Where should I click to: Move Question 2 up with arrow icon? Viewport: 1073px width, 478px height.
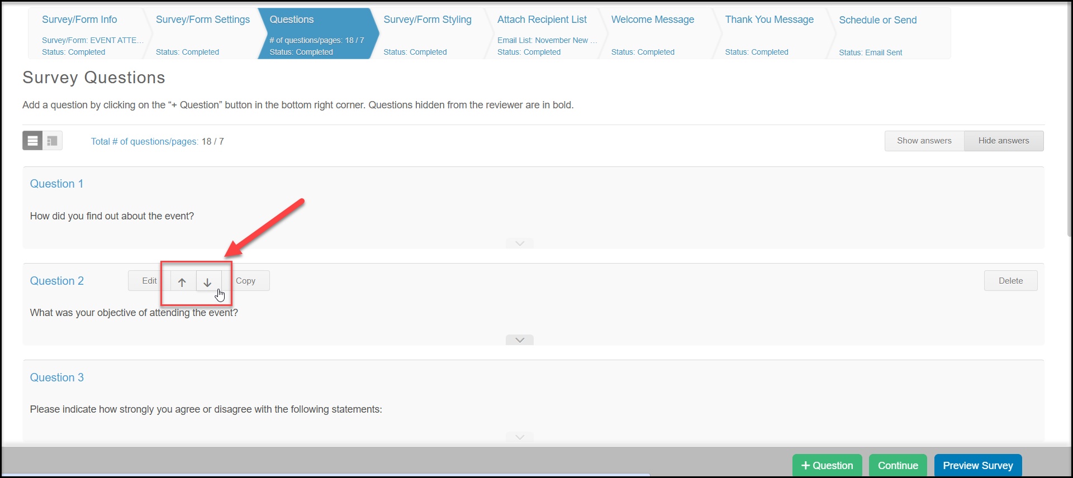182,281
